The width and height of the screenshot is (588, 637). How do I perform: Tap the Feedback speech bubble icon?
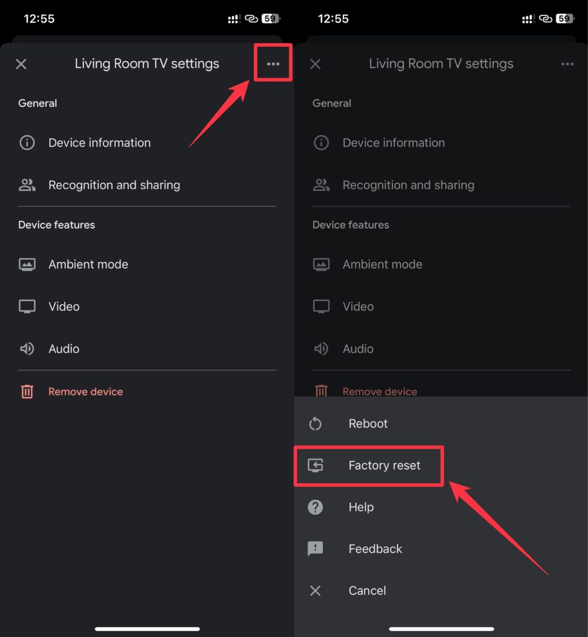tap(315, 549)
